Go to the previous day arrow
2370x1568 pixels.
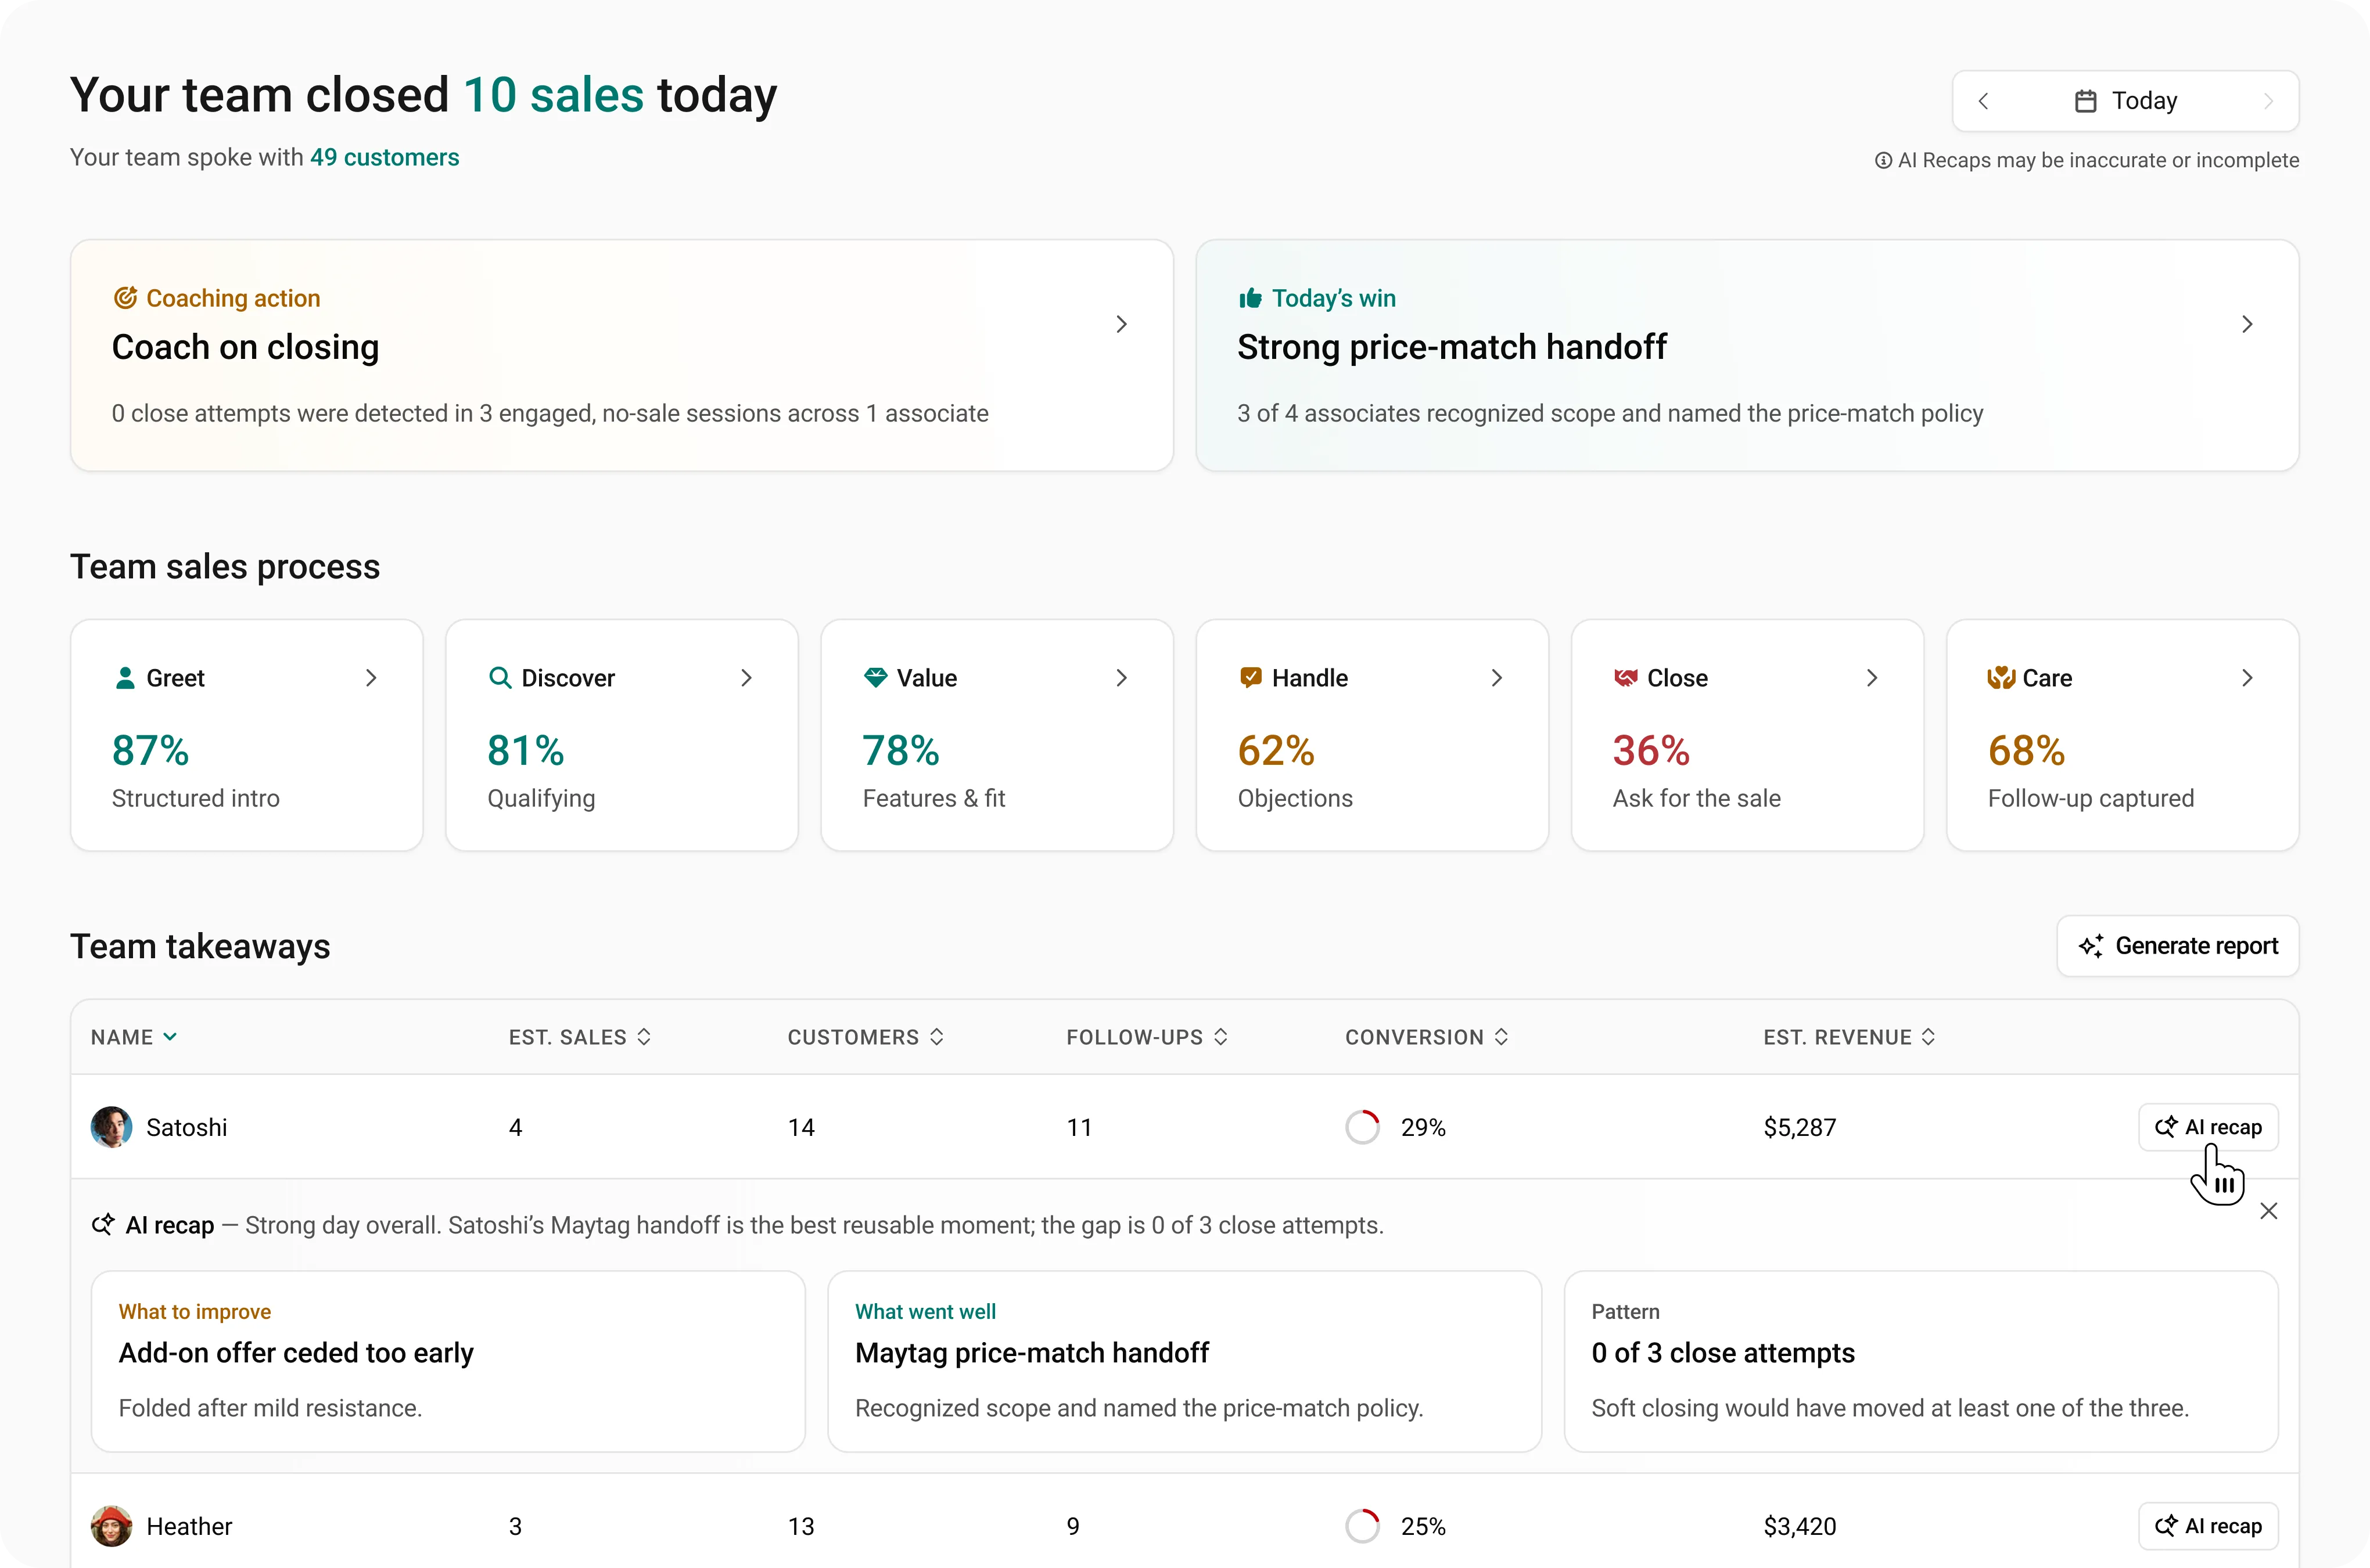1984,101
